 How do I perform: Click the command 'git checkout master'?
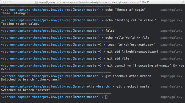134,86
